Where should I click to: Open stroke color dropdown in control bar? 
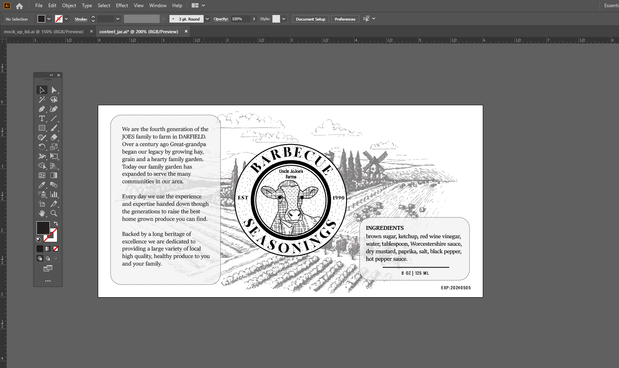(66, 19)
